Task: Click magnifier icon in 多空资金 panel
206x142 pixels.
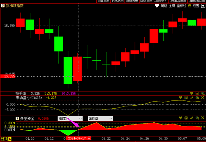Action: pyautogui.click(x=197, y=118)
